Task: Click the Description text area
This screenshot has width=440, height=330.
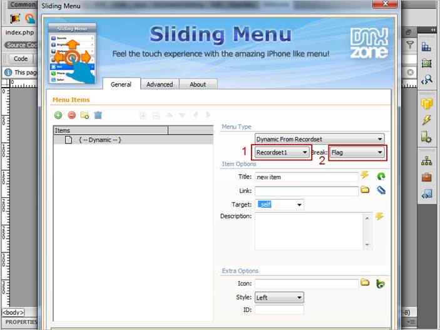Action: (309, 231)
